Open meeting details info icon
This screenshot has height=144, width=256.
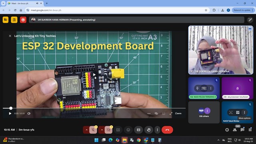coord(227,130)
